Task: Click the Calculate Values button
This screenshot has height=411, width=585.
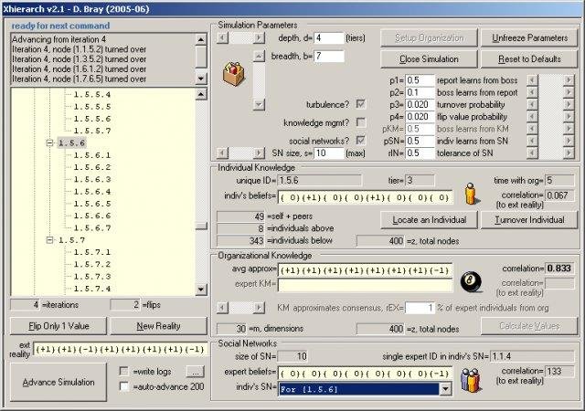Action: [529, 326]
